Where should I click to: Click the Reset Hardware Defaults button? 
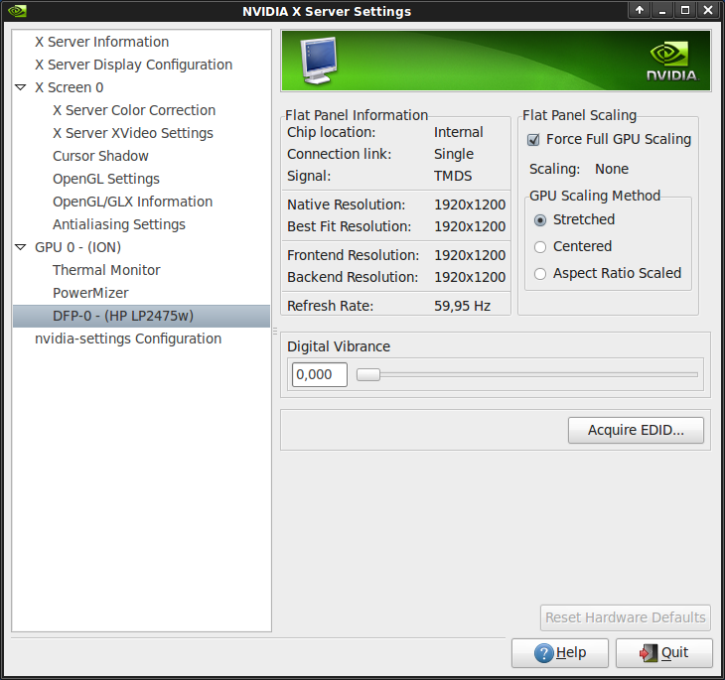tap(625, 617)
